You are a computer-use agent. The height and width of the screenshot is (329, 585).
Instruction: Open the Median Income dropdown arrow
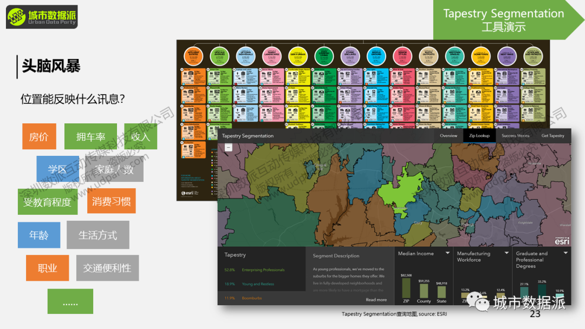(447, 253)
